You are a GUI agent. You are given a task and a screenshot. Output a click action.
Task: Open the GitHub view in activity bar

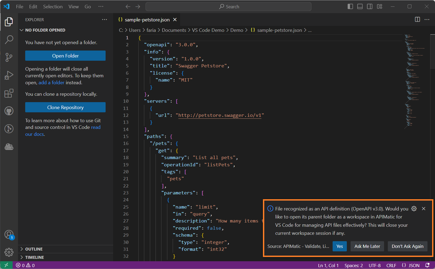point(9,111)
